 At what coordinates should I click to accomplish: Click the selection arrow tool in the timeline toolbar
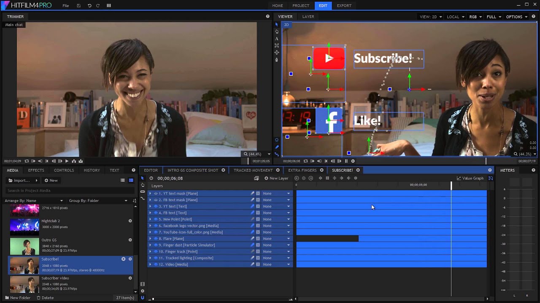pos(143,178)
